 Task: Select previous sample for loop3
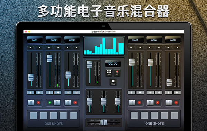tap(68, 48)
